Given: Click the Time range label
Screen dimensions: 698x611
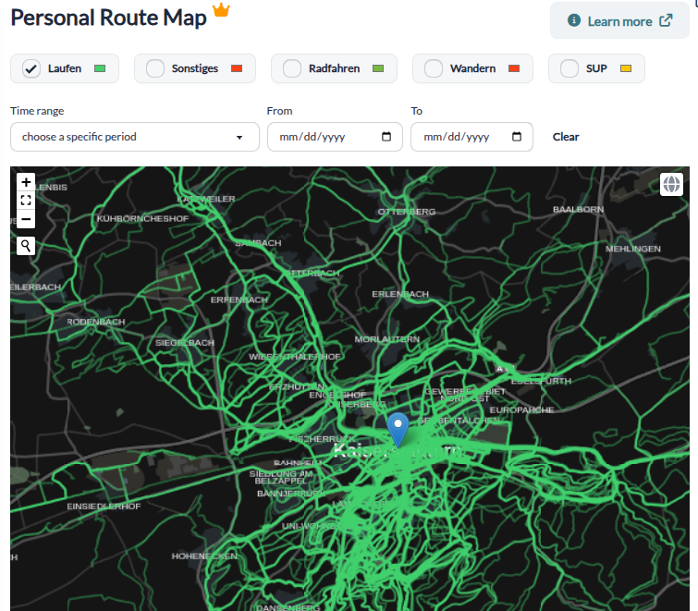Looking at the screenshot, I should [37, 111].
